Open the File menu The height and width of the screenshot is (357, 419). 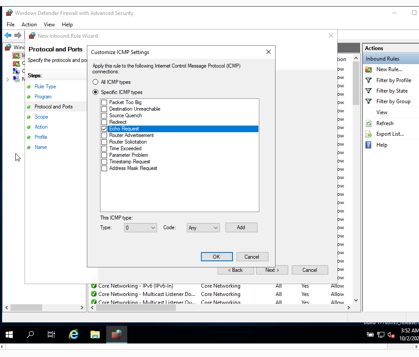pos(11,25)
